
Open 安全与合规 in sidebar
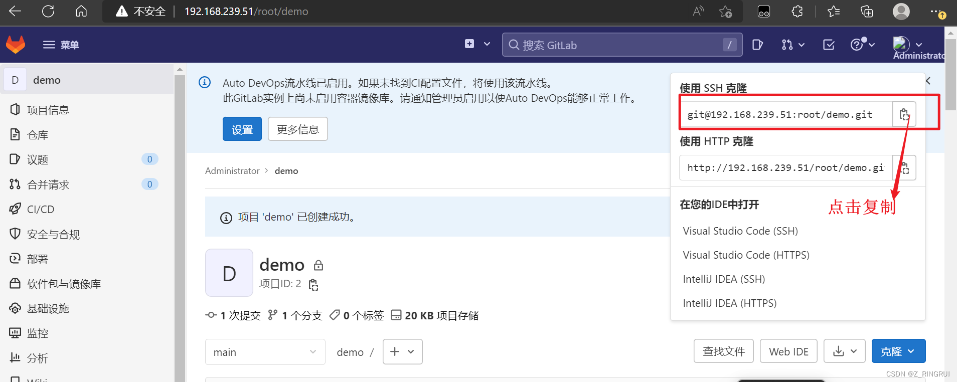click(x=53, y=234)
